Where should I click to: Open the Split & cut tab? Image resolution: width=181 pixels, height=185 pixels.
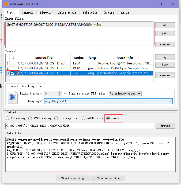click(67, 13)
